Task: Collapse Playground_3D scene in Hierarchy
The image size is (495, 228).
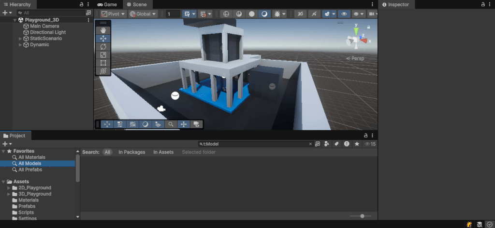Action: pyautogui.click(x=15, y=20)
